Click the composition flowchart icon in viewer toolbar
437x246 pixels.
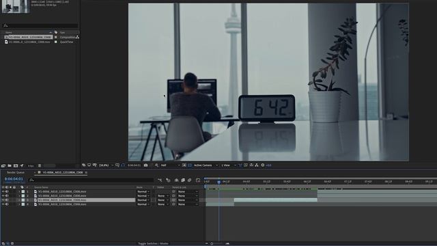257,165
